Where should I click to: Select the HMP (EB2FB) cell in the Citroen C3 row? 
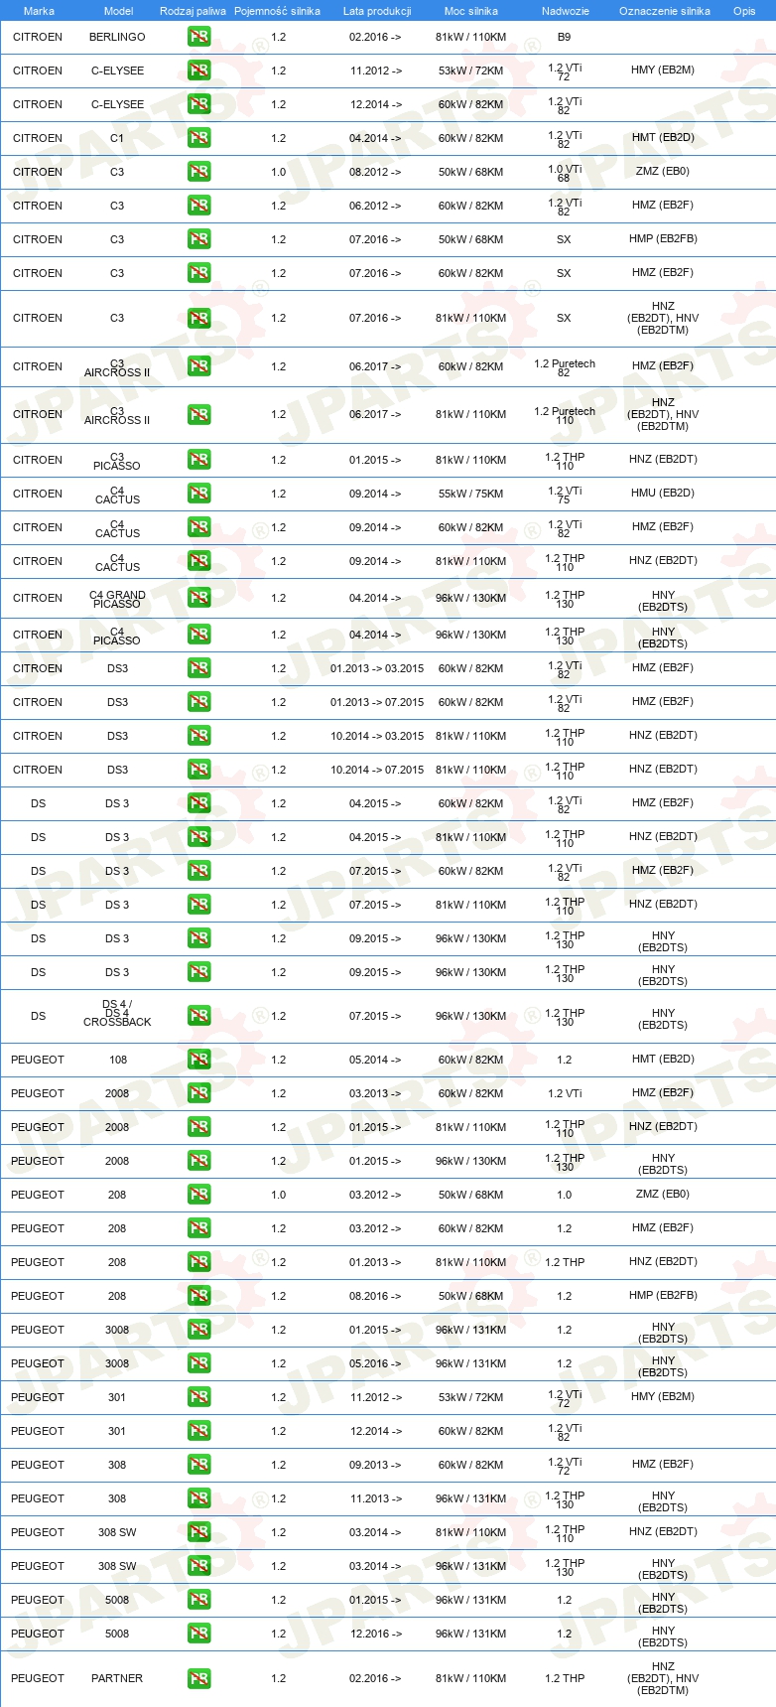tap(663, 239)
